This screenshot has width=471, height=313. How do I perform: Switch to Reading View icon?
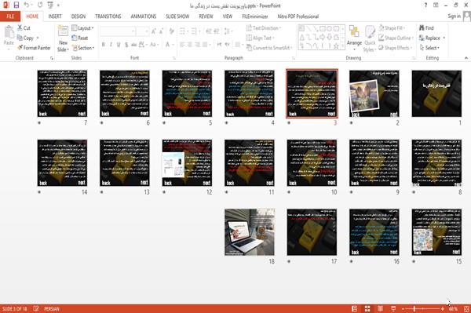click(380, 308)
